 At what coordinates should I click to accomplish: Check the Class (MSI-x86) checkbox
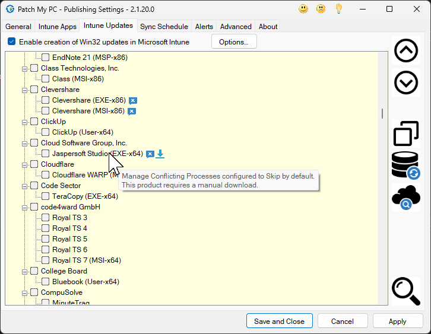point(45,78)
